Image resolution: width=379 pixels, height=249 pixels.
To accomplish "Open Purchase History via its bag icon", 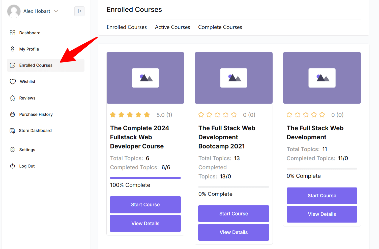I will coord(13,114).
